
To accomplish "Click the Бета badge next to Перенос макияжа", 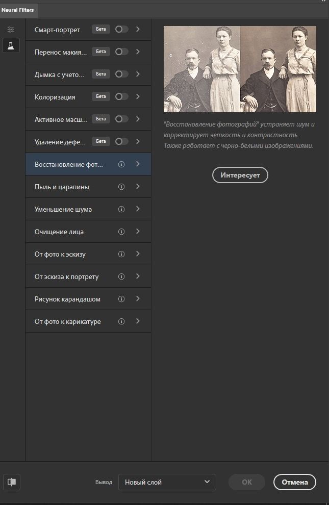I will pos(101,52).
